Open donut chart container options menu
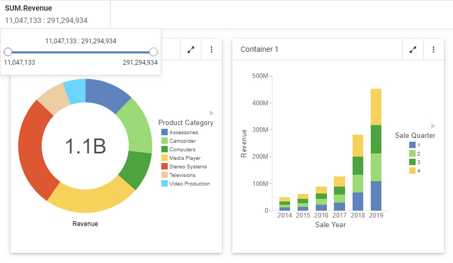Image resolution: width=453 pixels, height=263 pixels. [212, 50]
